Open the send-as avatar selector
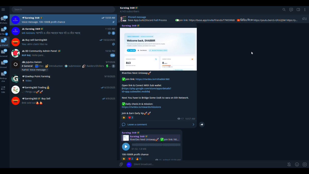 tap(129, 164)
